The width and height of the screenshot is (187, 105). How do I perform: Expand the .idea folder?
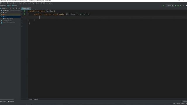pyautogui.click(x=1, y=13)
